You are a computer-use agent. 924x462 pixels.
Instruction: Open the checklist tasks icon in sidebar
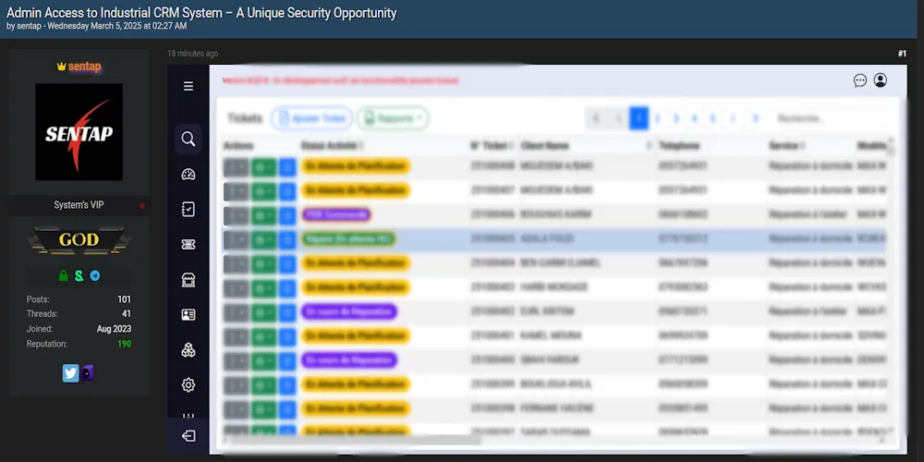(x=188, y=209)
